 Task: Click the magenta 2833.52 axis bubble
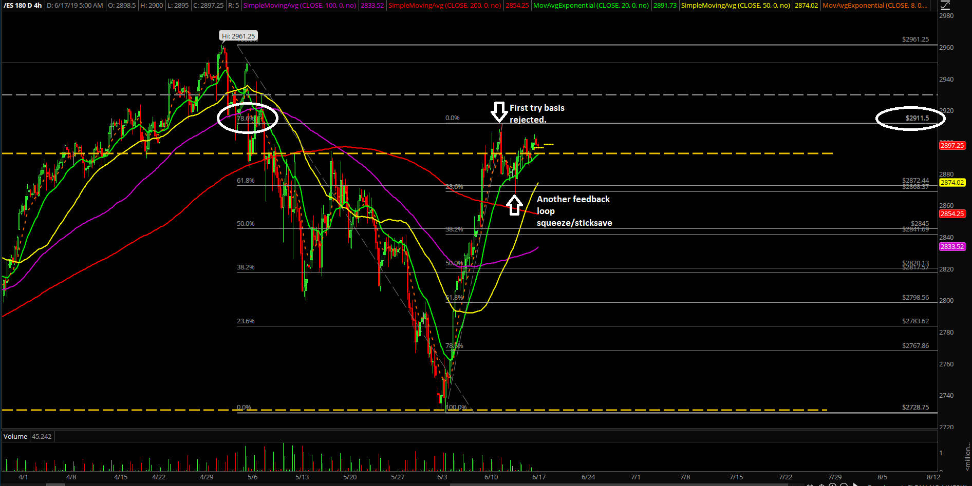pyautogui.click(x=952, y=247)
